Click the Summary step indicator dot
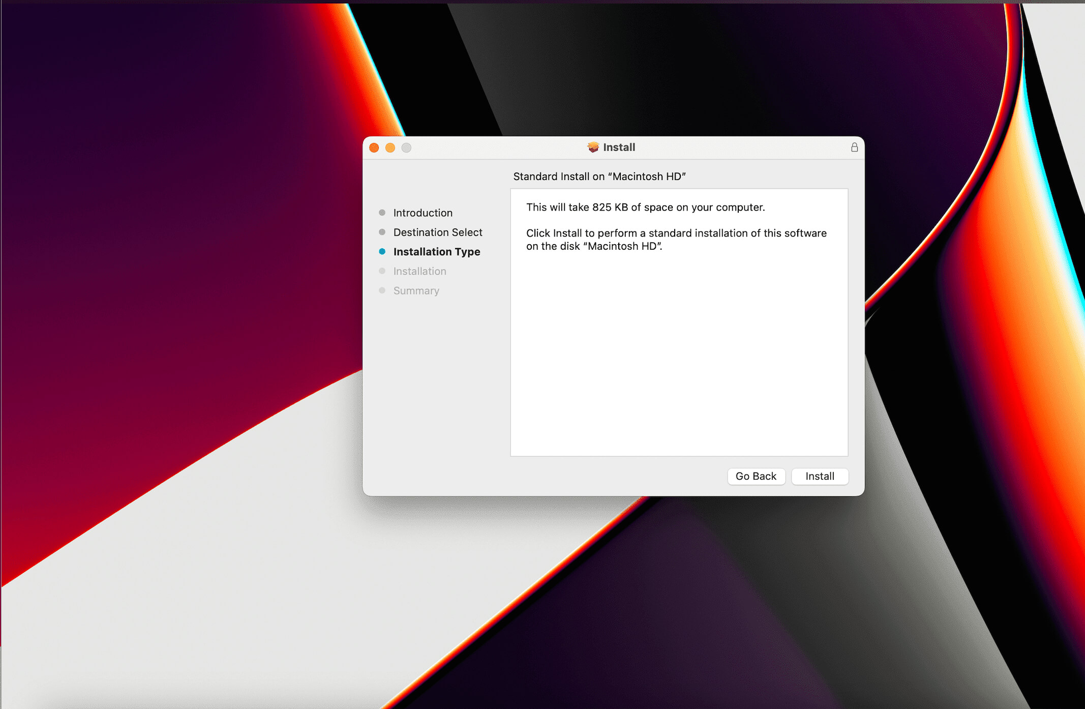The image size is (1085, 709). pyautogui.click(x=382, y=290)
